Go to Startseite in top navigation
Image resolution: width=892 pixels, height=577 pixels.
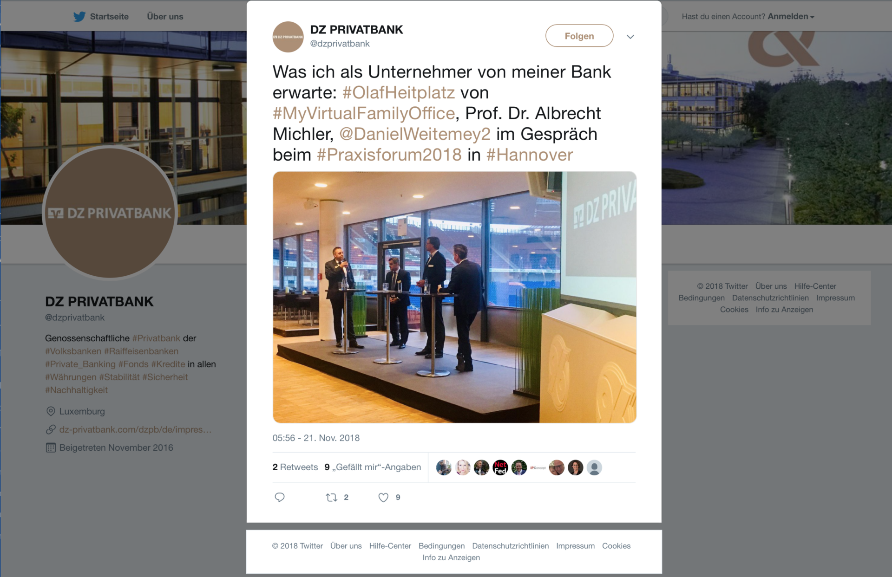(109, 17)
